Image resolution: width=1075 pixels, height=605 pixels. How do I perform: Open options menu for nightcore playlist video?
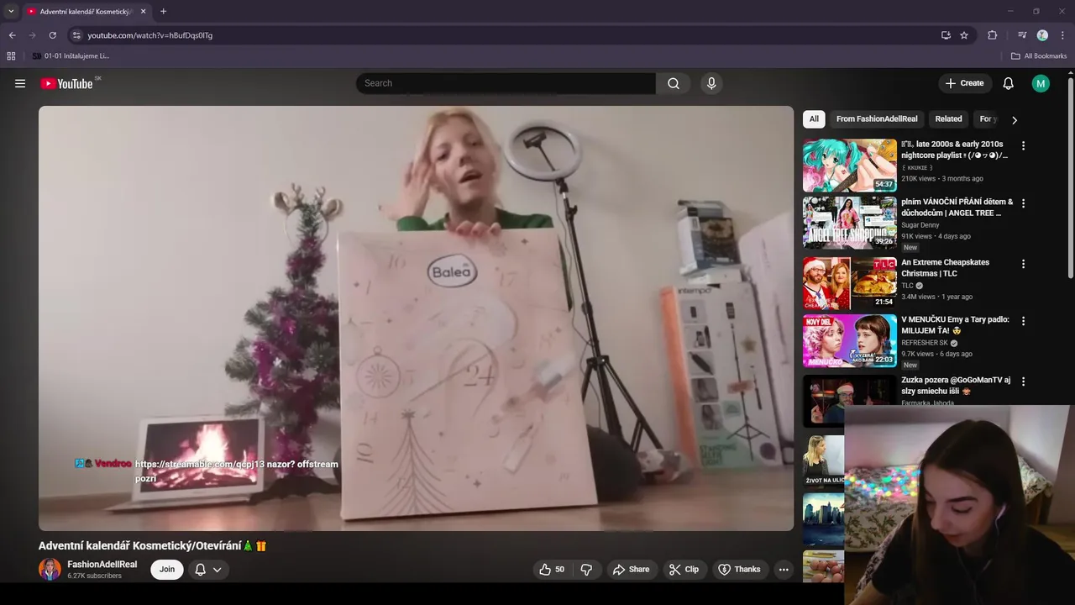pos(1023,145)
